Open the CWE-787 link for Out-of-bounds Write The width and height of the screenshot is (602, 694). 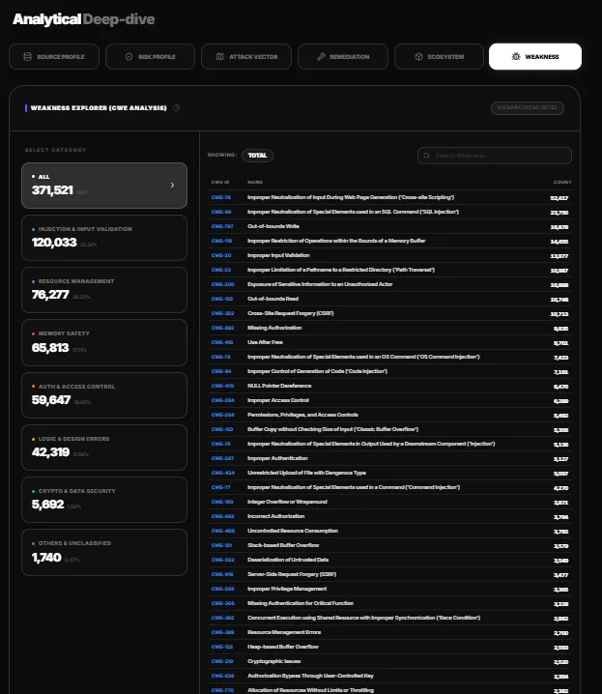coord(222,226)
